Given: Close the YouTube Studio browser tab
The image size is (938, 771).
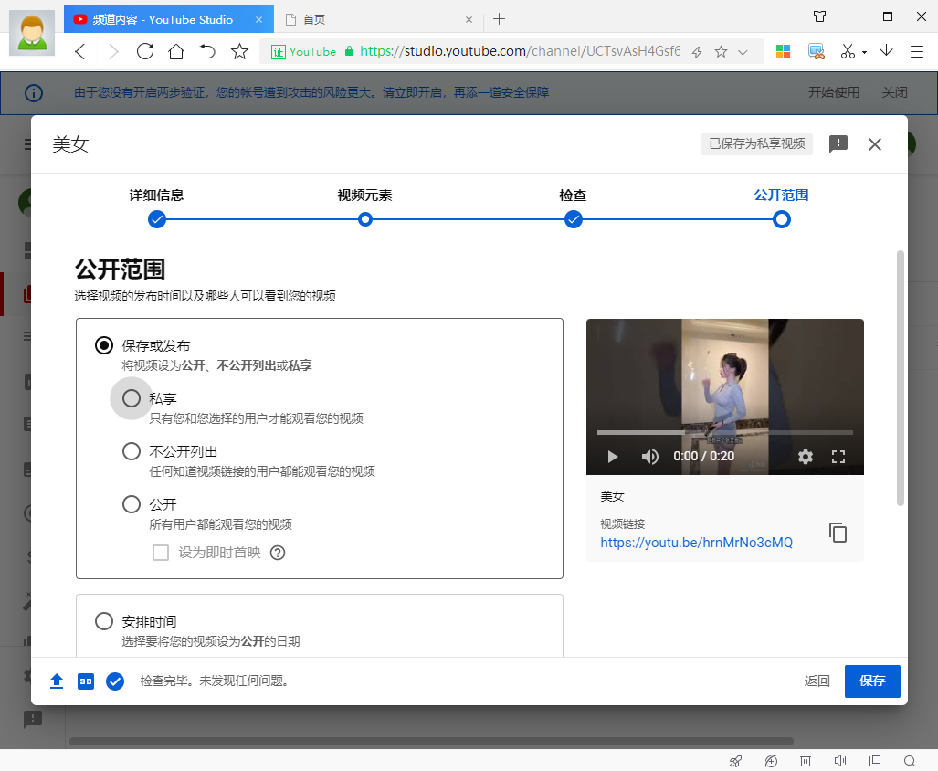Looking at the screenshot, I should click(x=258, y=20).
